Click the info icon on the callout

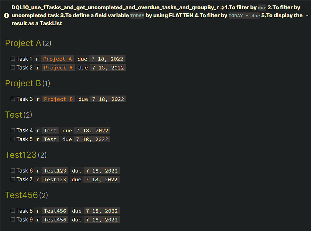[7, 15]
